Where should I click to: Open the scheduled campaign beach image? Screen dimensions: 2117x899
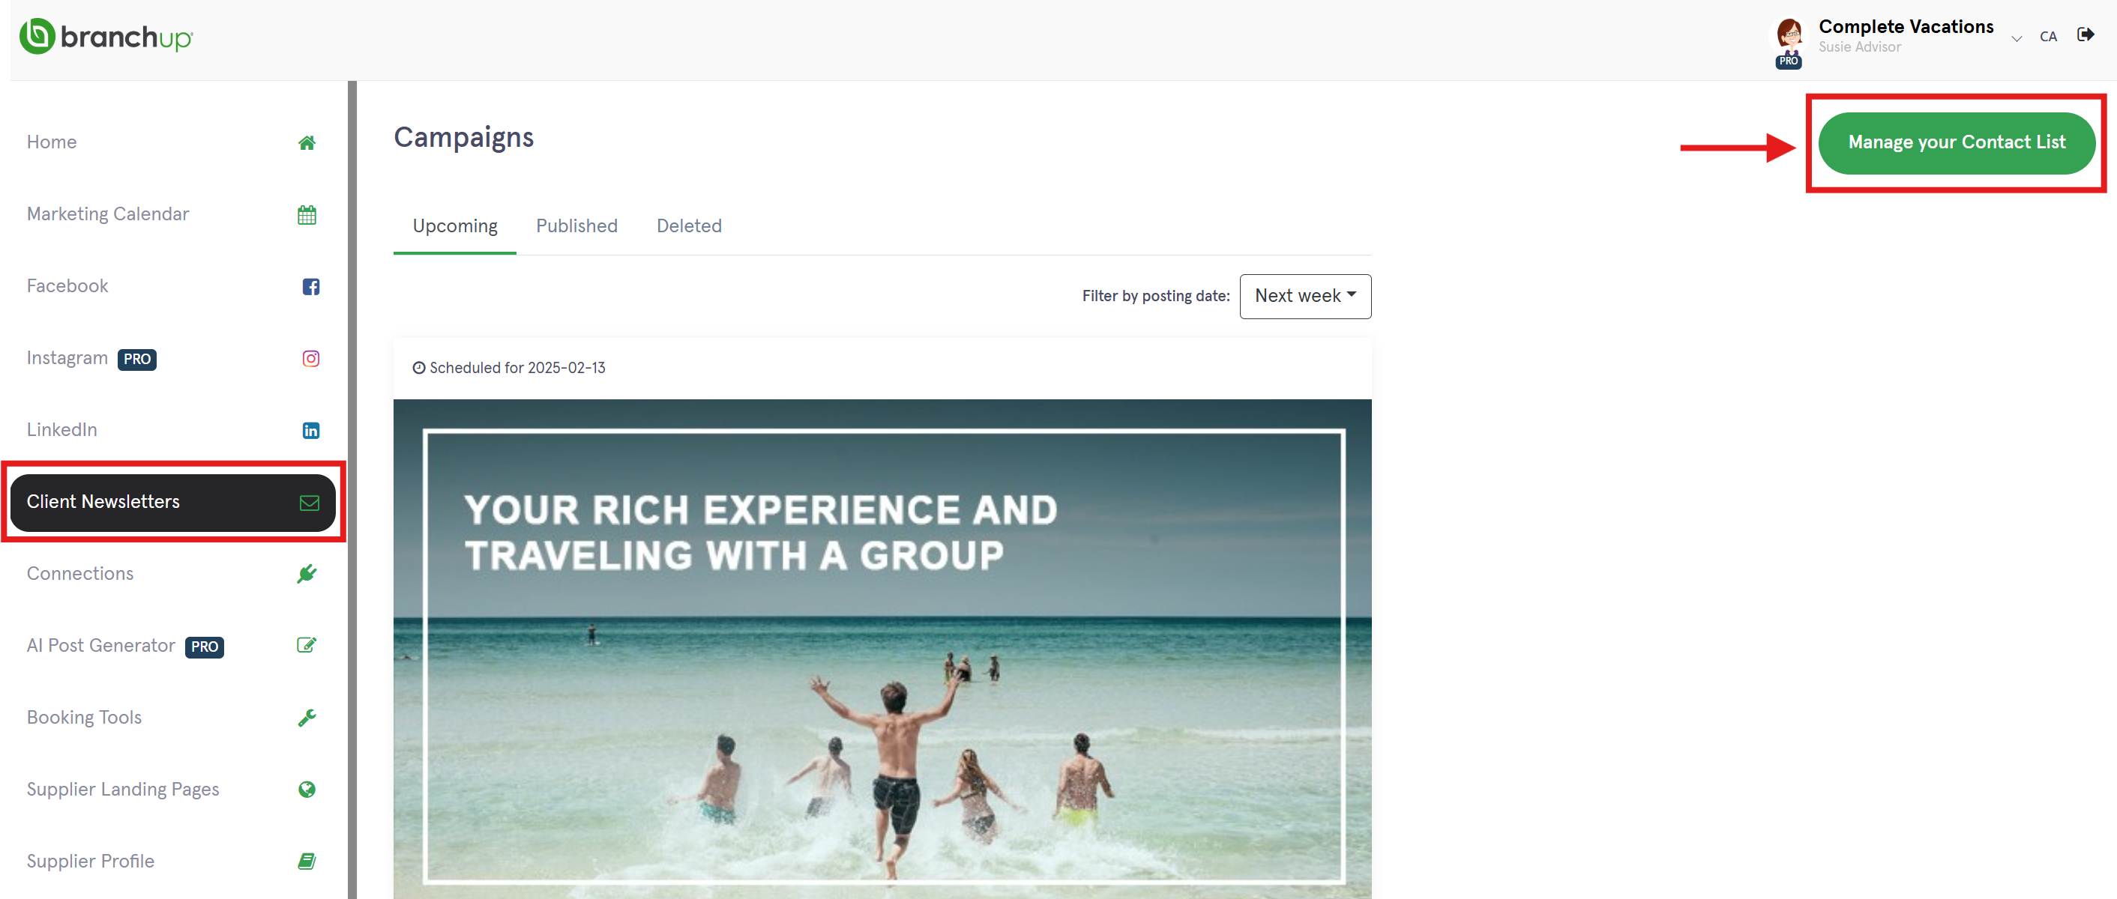pos(882,649)
